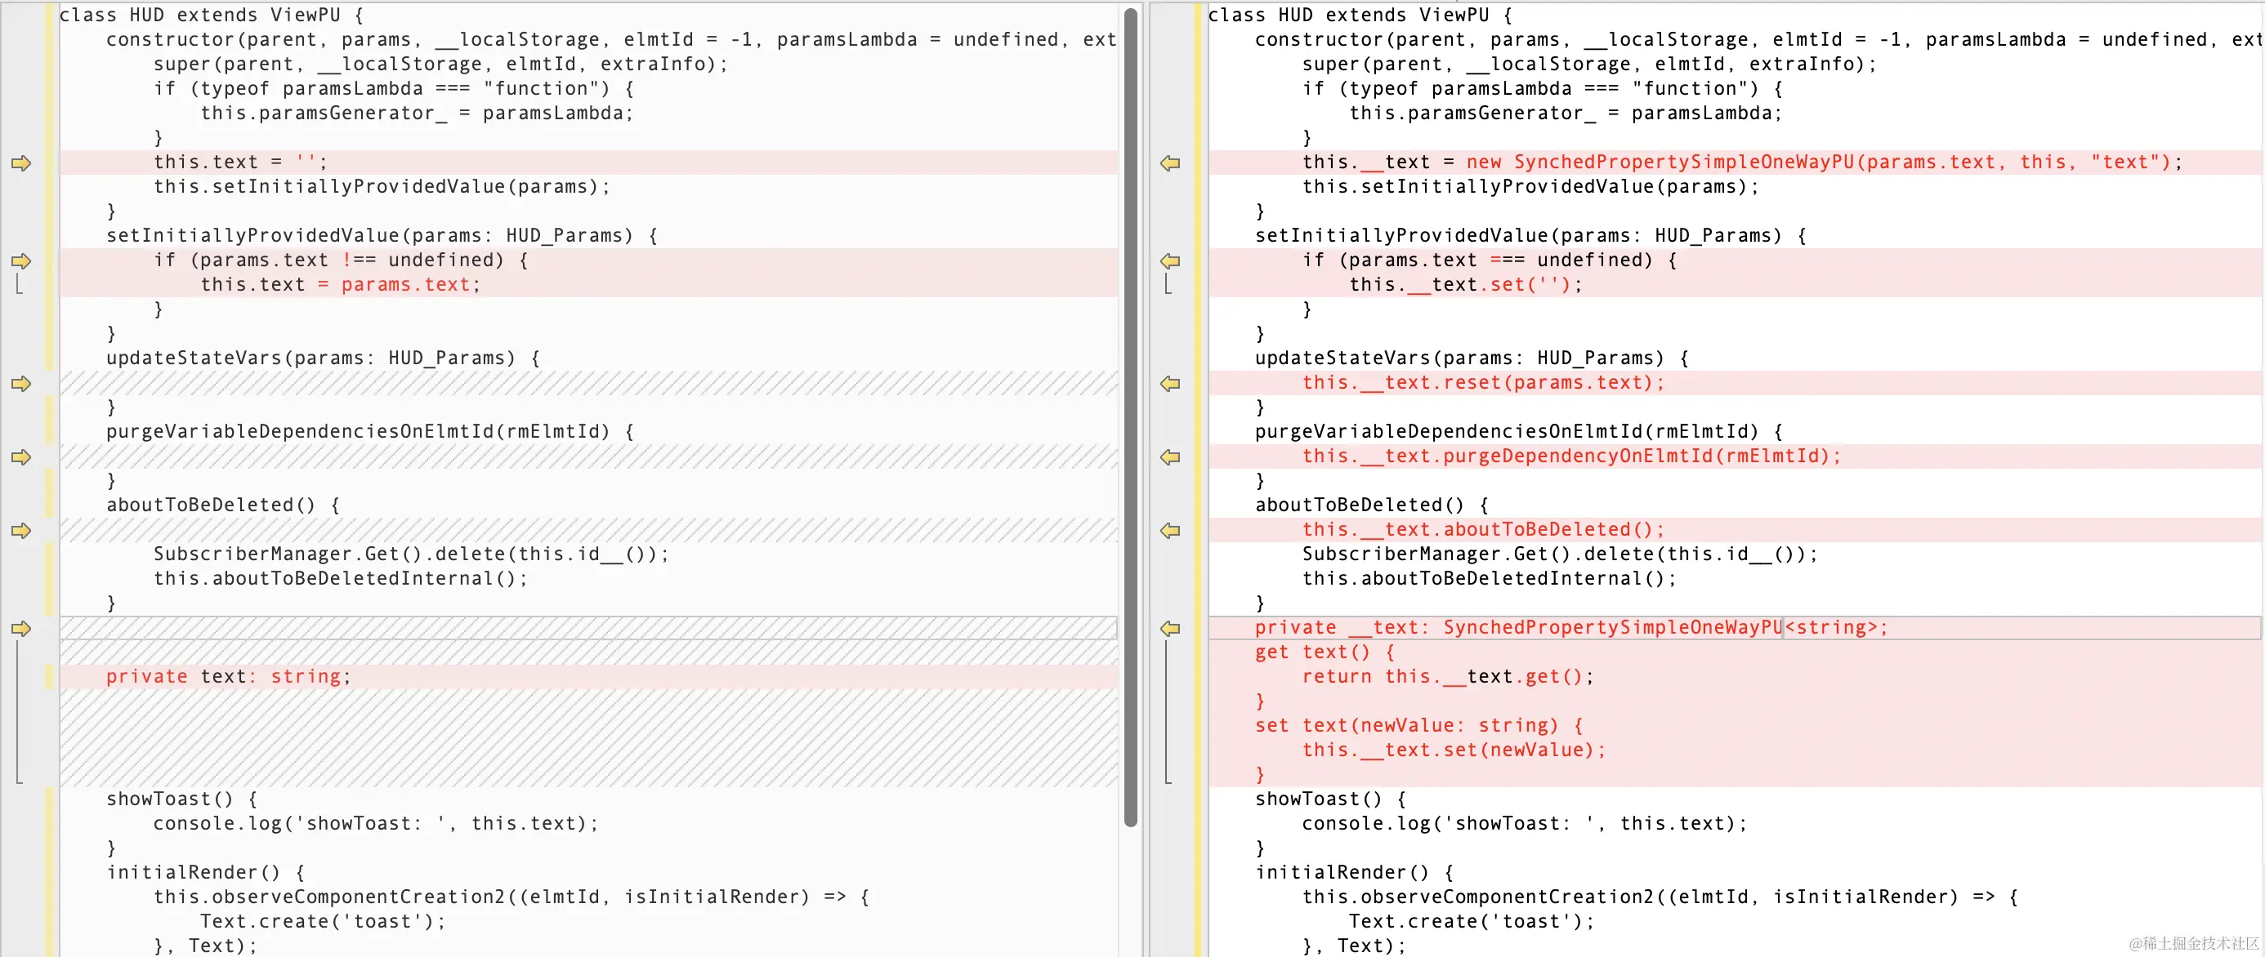The image size is (2265, 957).
Task: Click "constructor(parent, params" line in right pane
Action: pyautogui.click(x=1758, y=39)
